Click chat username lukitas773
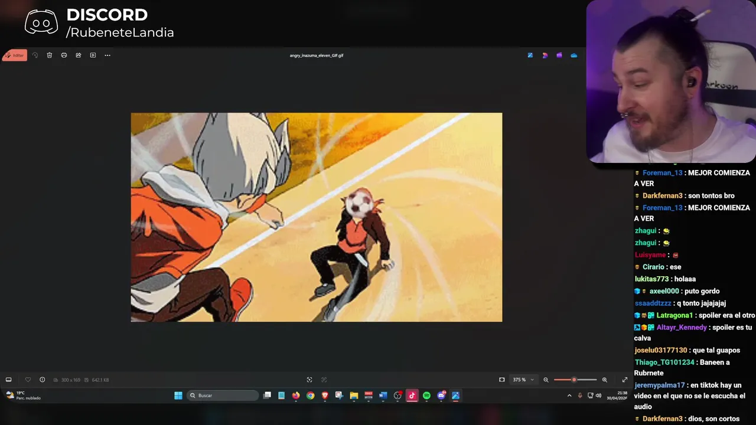 coord(652,279)
